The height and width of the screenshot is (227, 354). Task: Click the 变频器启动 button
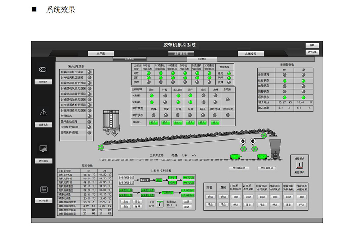(x=239, y=168)
